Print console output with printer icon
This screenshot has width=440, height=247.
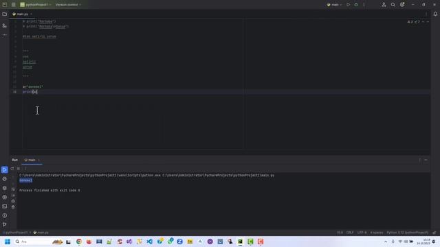pos(13,201)
